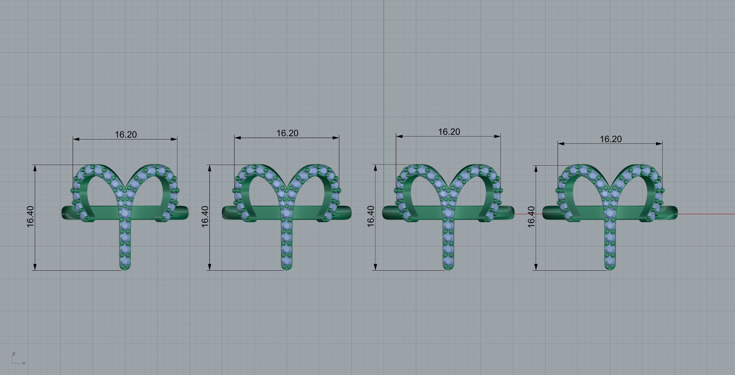Select the 16.40 height dimension of the leftmost ring
The image size is (735, 375).
[30, 217]
